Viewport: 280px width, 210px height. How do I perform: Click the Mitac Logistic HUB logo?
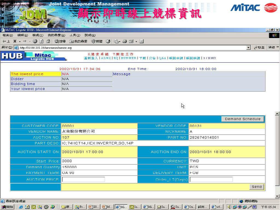[34, 56]
